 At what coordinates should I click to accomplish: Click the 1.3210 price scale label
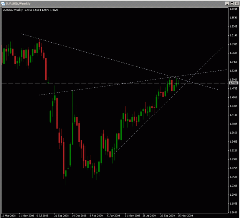(x=233, y=151)
